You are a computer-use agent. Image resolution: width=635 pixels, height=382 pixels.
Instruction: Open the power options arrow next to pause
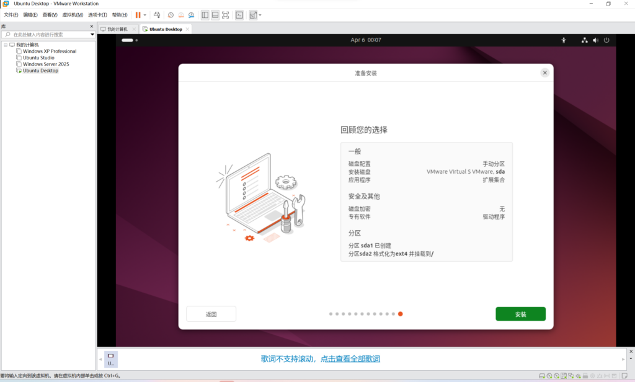[145, 15]
